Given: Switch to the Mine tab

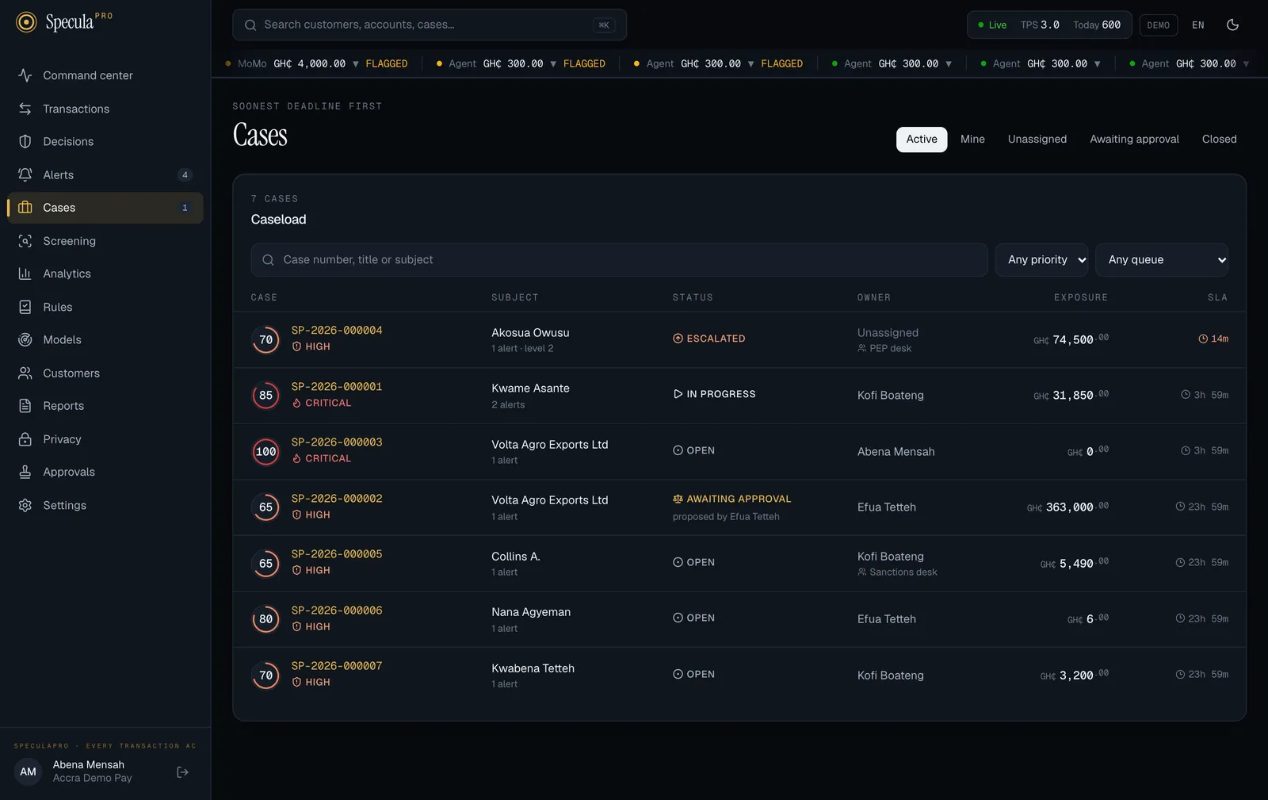Looking at the screenshot, I should coord(972,140).
